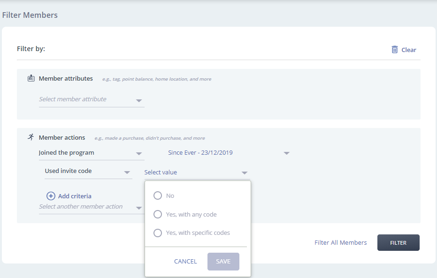
Task: Click the Filter All Members link
Action: pos(340,243)
